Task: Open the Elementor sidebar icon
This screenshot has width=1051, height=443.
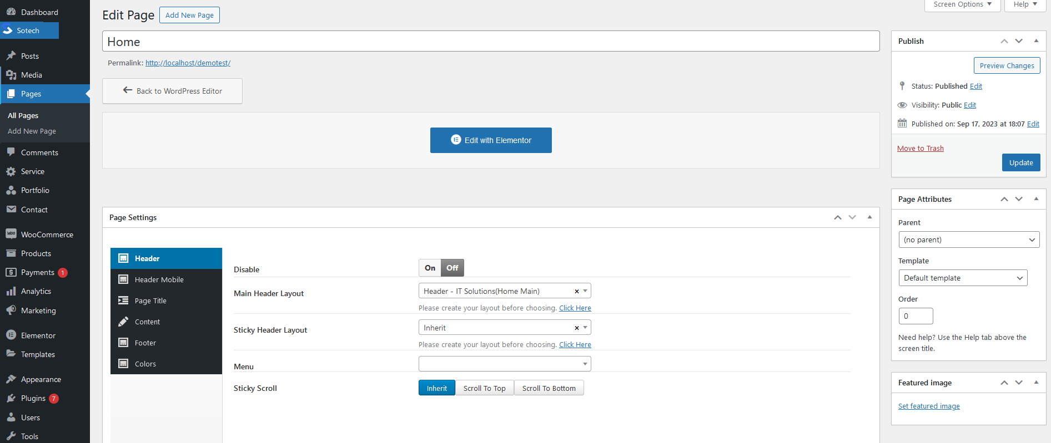Action: pos(11,335)
